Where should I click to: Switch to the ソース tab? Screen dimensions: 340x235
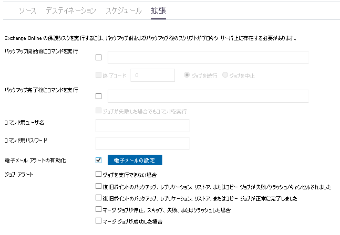click(x=27, y=10)
